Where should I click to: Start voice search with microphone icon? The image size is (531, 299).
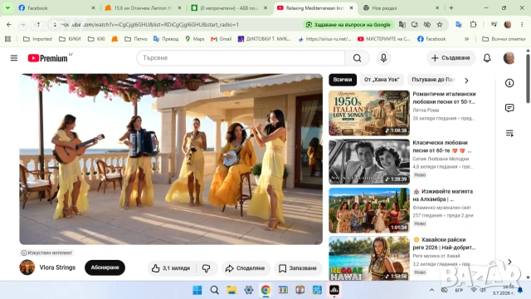click(x=383, y=58)
